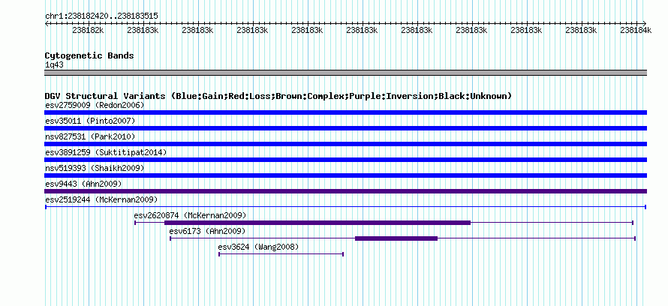Select the thin blue esv2519244 line
The image size is (668, 306).
345,207
